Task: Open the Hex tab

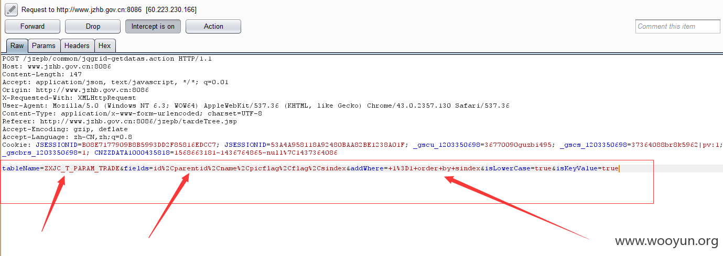Action: (104, 45)
